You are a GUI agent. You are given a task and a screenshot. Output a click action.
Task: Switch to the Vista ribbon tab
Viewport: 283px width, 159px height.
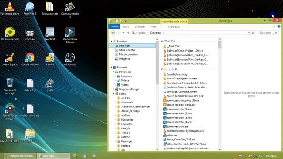pos(154,26)
